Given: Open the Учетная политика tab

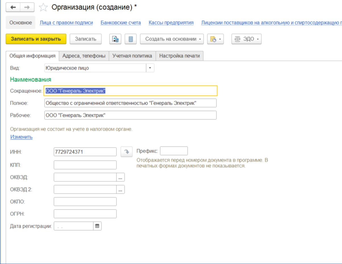Looking at the screenshot, I should (132, 56).
